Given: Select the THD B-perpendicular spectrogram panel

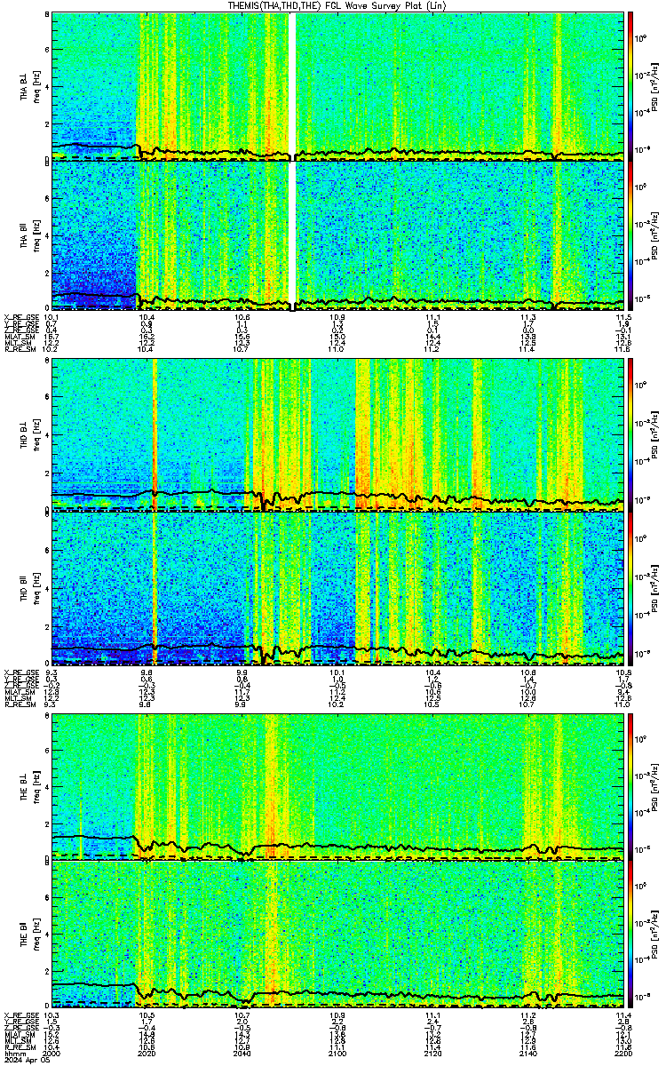Looking at the screenshot, I should point(336,434).
